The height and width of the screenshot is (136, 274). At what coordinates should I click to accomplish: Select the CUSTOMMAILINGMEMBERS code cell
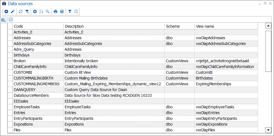[x=38, y=84]
